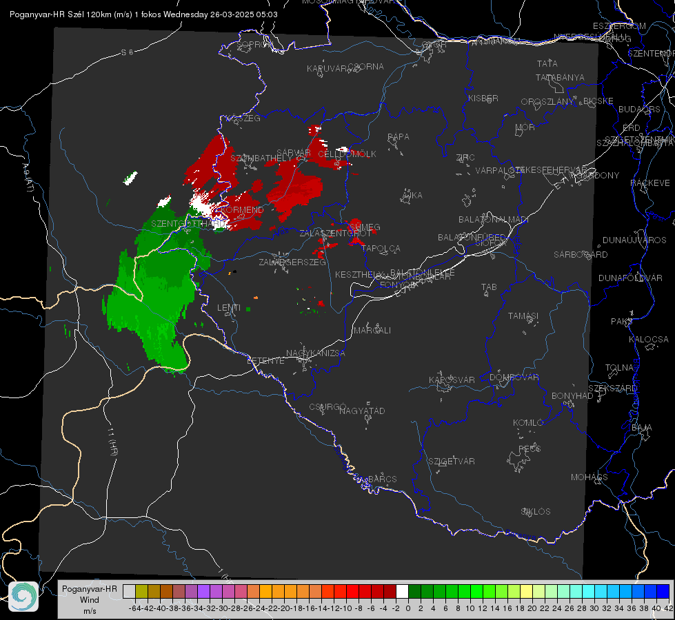Select the SZIGETVAR label
675x620 pixels.
(451, 462)
